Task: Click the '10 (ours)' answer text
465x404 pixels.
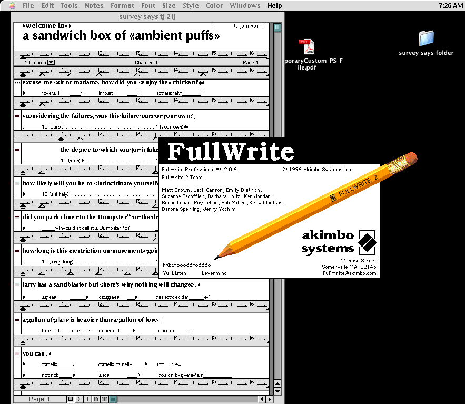Action: click(x=51, y=127)
